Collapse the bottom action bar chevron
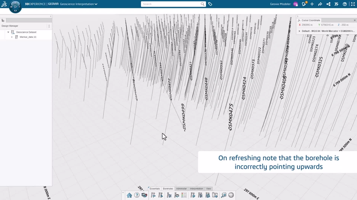The image size is (357, 200). pyautogui.click(x=123, y=193)
